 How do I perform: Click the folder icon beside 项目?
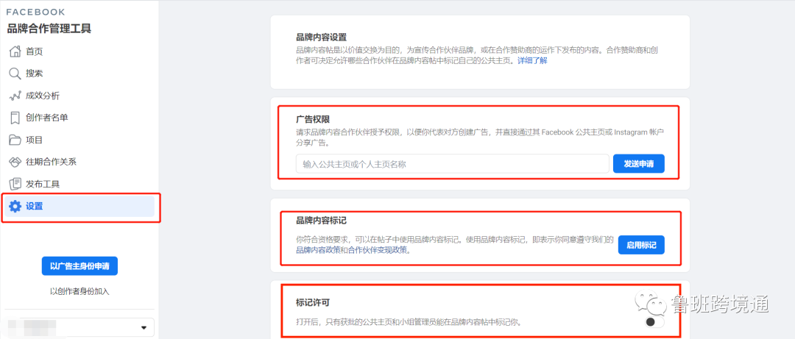click(15, 140)
